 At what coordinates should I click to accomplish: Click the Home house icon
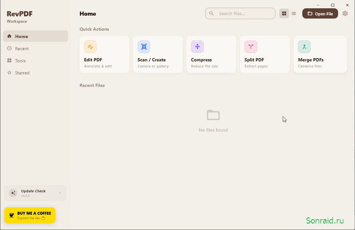tap(9, 36)
